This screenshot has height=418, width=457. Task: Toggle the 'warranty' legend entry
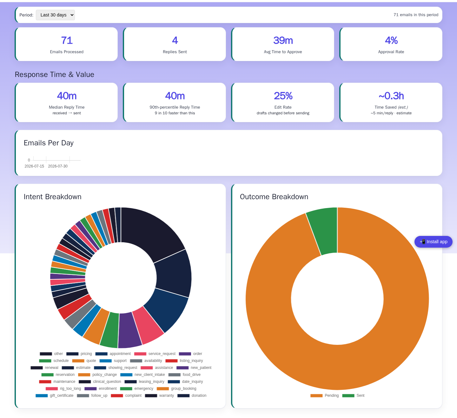[x=159, y=396]
